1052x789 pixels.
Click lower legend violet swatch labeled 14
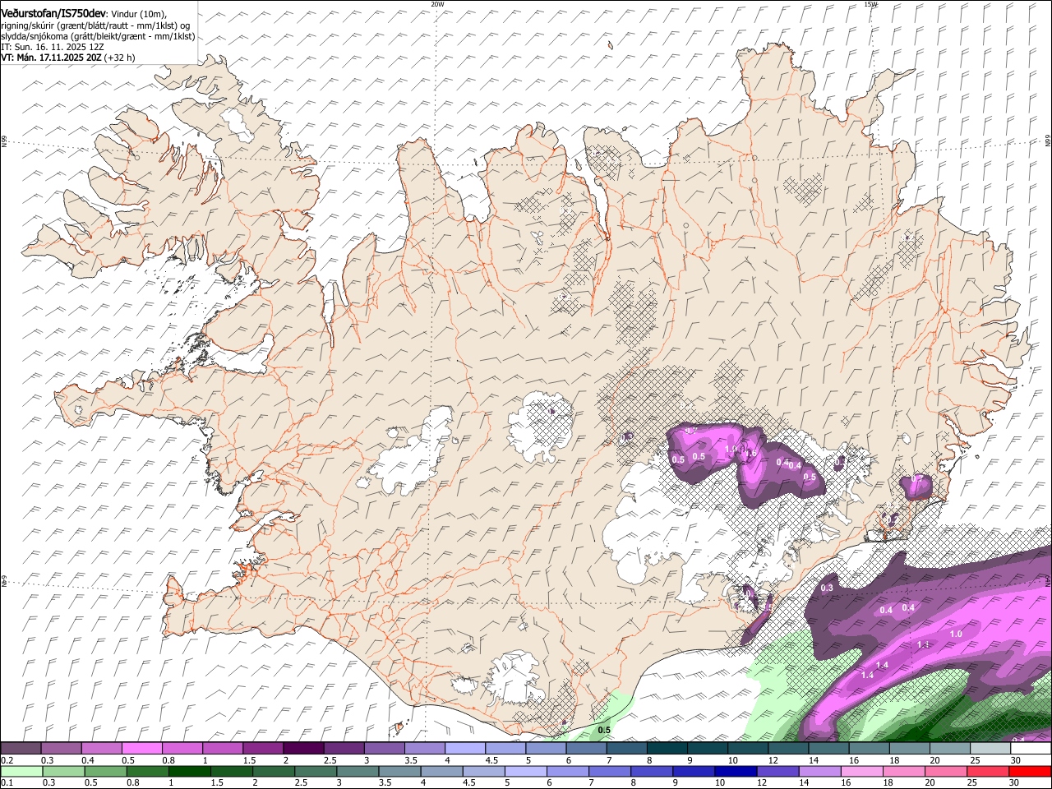point(820,771)
